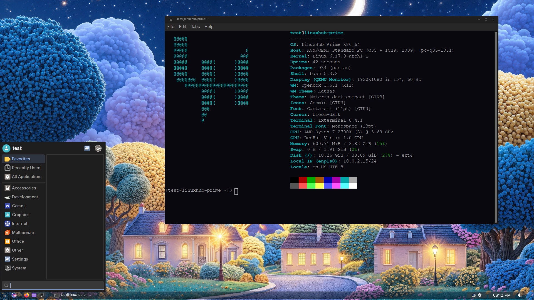
Task: Launch Firefox from the taskbar
Action: [x=26, y=295]
